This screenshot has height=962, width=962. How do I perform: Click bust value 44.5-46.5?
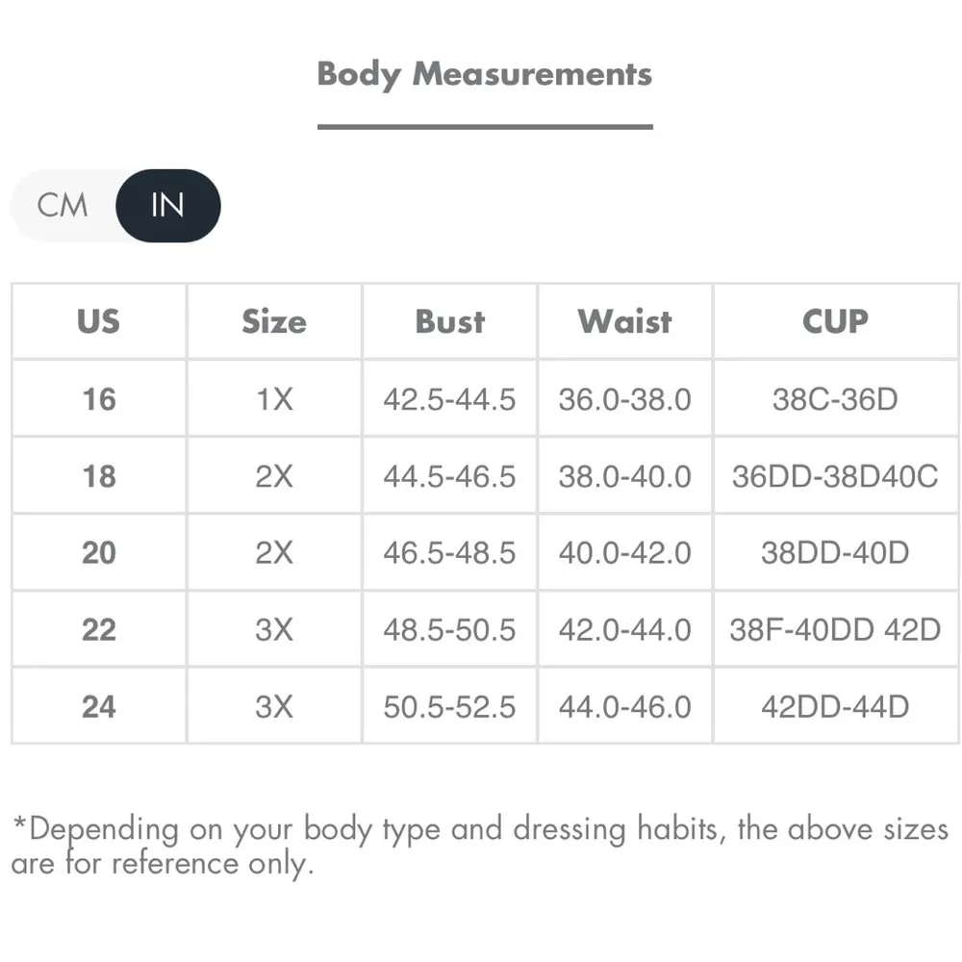pos(449,475)
